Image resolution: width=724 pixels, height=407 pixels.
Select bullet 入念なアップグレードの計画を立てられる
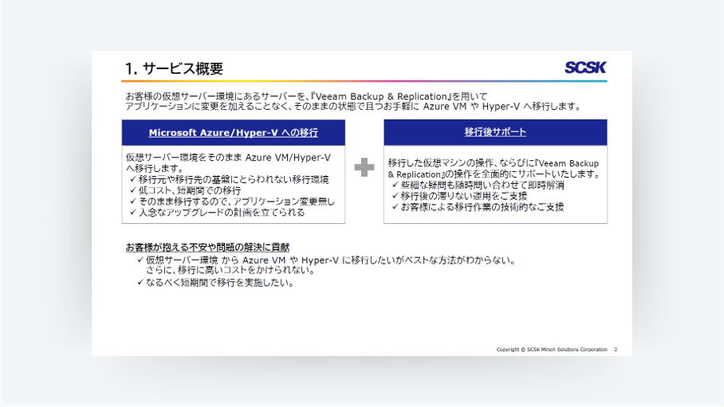coord(222,213)
